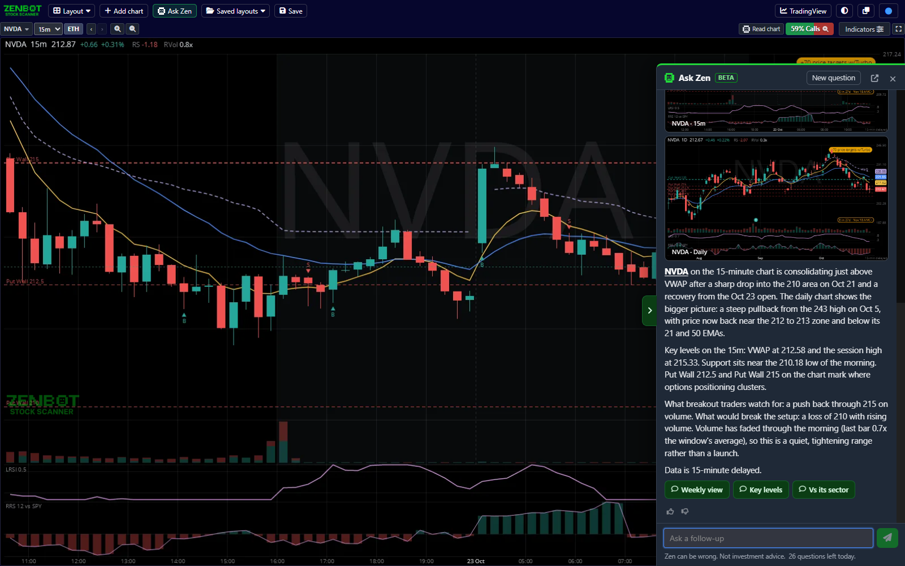
Task: Open the NVDA 15m chart thumbnail
Action: pos(776,110)
